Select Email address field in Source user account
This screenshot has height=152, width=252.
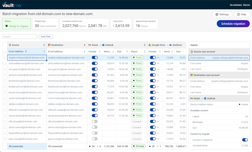click(219, 58)
